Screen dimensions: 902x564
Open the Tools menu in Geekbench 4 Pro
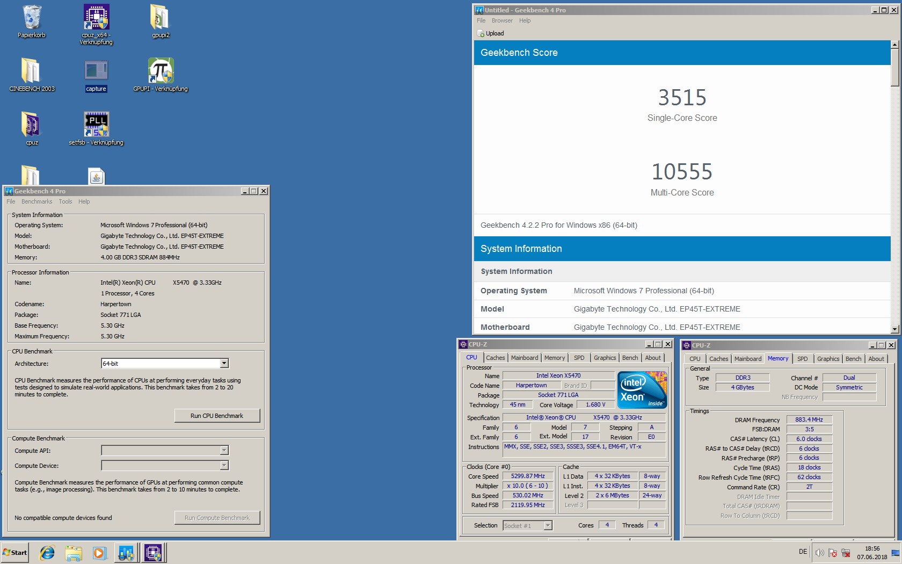pos(66,202)
